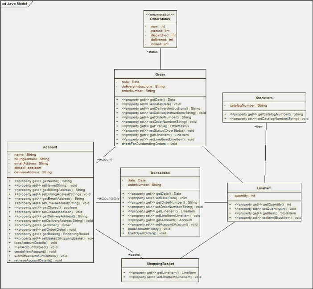313x289 pixels.
Task: Select setAccount(Account) operation in Transaction
Action: click(x=163, y=225)
